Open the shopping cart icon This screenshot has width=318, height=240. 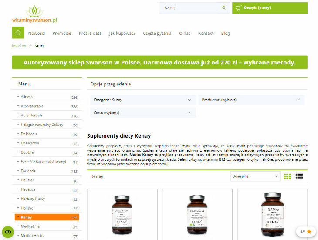(238, 8)
